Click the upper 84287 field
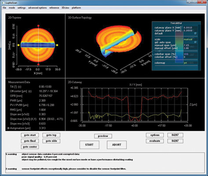 pyautogui.click(x=175, y=135)
